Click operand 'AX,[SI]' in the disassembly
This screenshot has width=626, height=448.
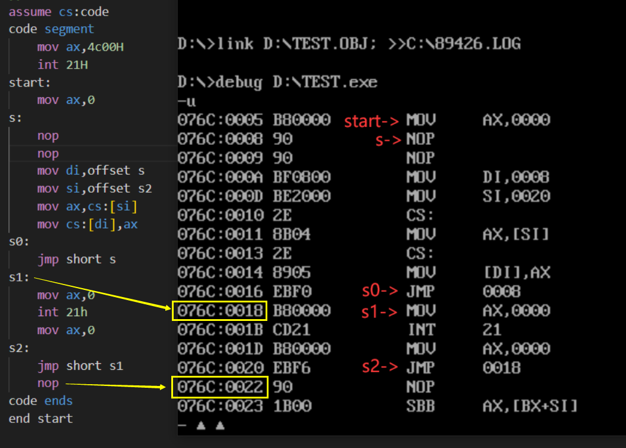coord(516,234)
